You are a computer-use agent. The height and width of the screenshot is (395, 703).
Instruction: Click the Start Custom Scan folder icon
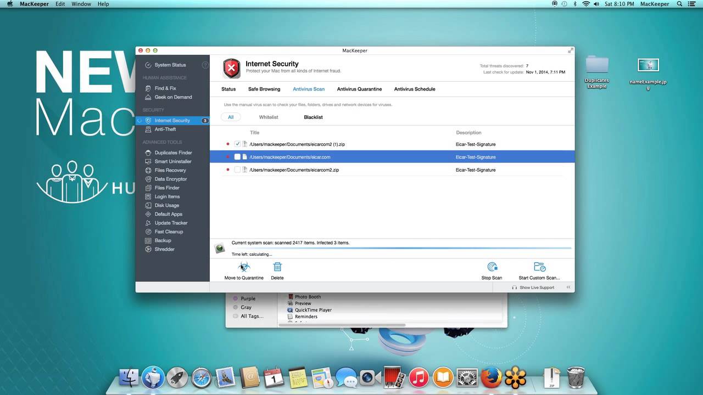(x=539, y=267)
